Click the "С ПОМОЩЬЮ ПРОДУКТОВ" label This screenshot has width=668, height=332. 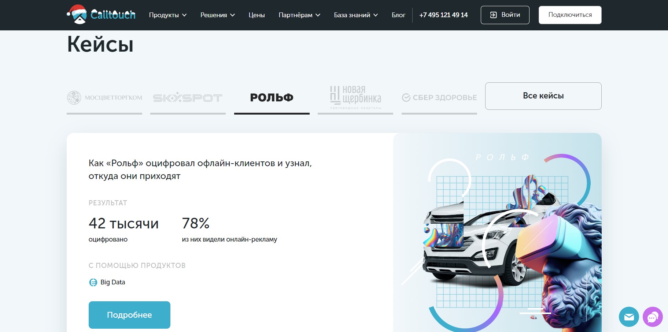tap(137, 266)
